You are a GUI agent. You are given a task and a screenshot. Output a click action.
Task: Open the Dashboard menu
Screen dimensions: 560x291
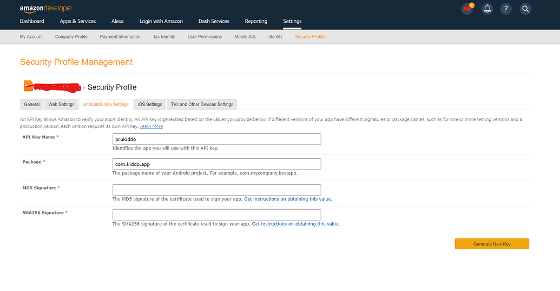click(32, 21)
